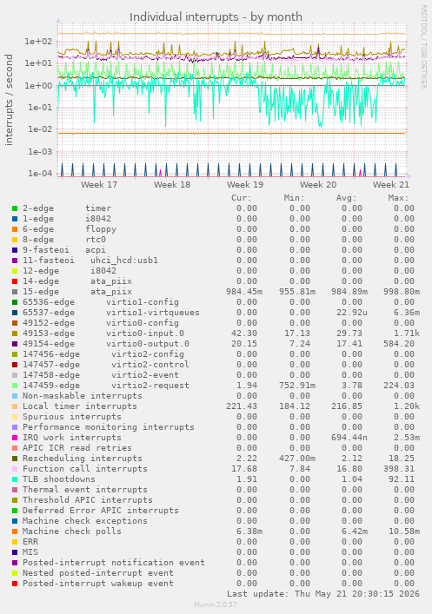Select the virtio0-input.0 legend label
The width and height of the screenshot is (432, 614).
pos(144,333)
